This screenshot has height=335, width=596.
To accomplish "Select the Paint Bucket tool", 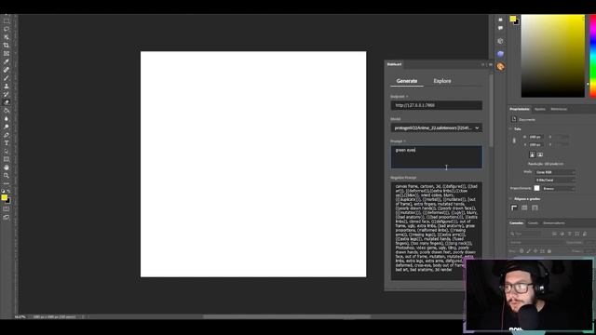I will pos(7,111).
